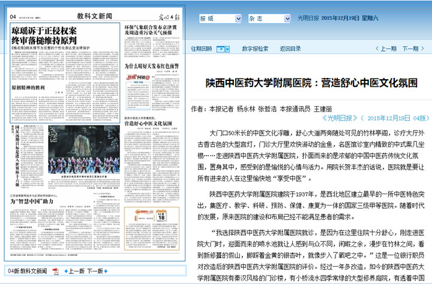
Task: Open article 原创精神的胜利 on the page
Action: [28, 87]
